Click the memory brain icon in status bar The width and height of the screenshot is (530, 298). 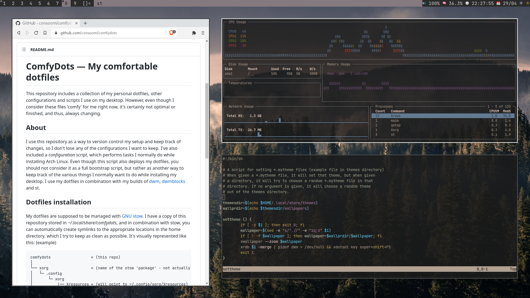[x=444, y=3]
